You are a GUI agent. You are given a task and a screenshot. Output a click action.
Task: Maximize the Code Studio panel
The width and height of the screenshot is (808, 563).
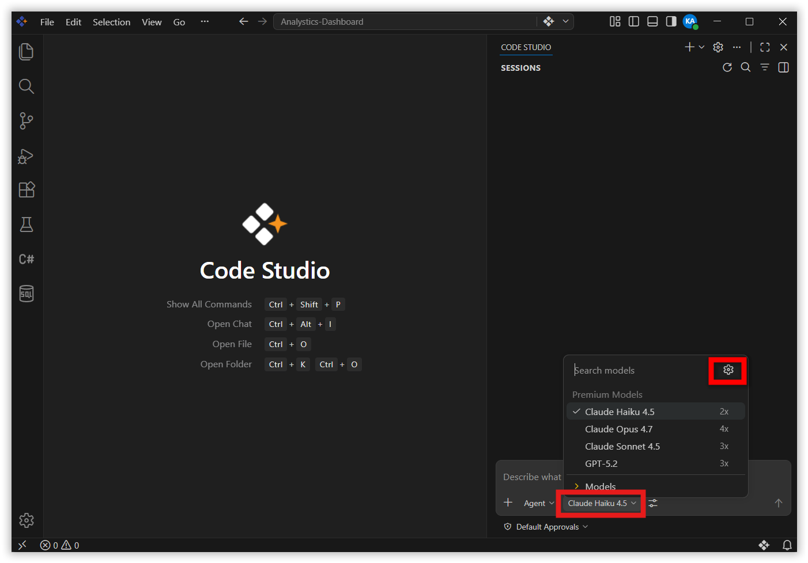click(765, 47)
